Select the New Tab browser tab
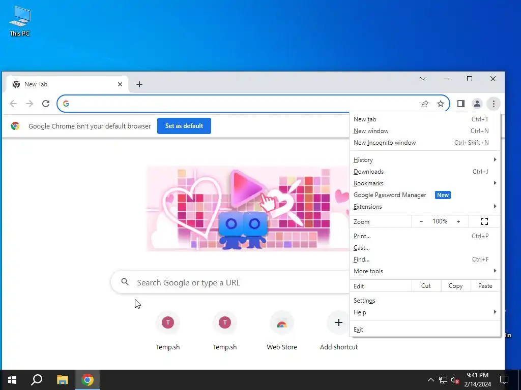521x390 pixels. [67, 84]
